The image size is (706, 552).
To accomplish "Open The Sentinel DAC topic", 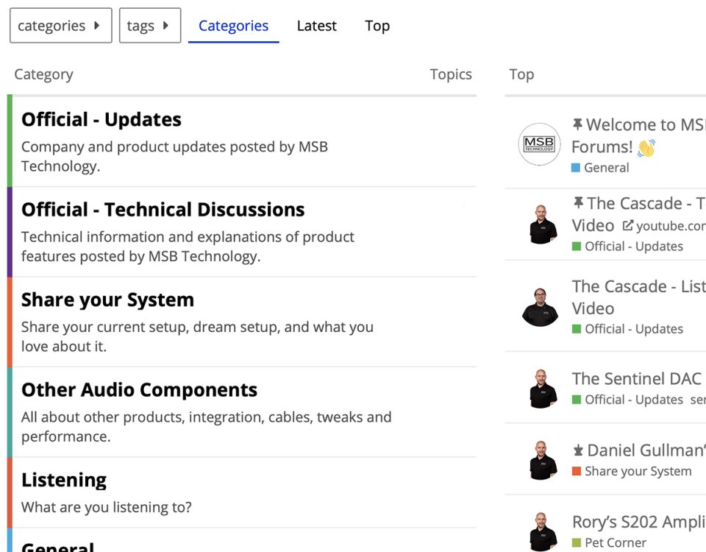I will [x=637, y=378].
